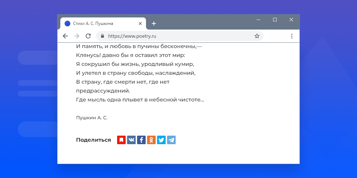Click the line "Я сокрушил бы жизнь, уродливый кумир,"

click(x=135, y=64)
